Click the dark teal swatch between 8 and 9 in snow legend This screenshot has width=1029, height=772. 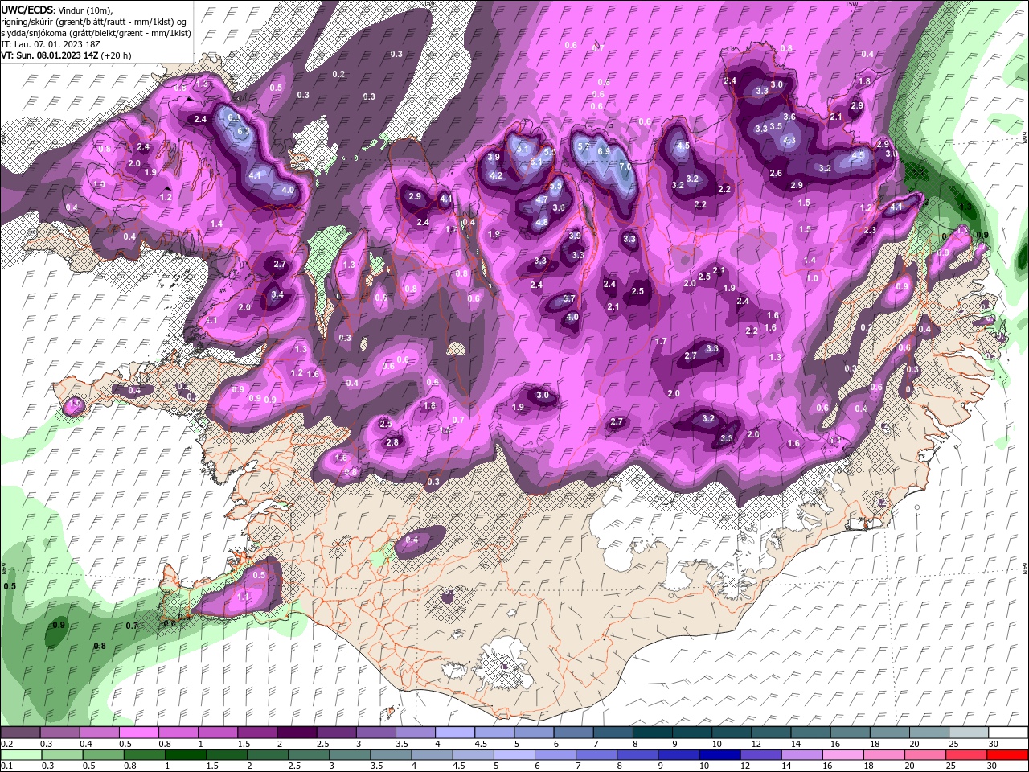(x=653, y=733)
